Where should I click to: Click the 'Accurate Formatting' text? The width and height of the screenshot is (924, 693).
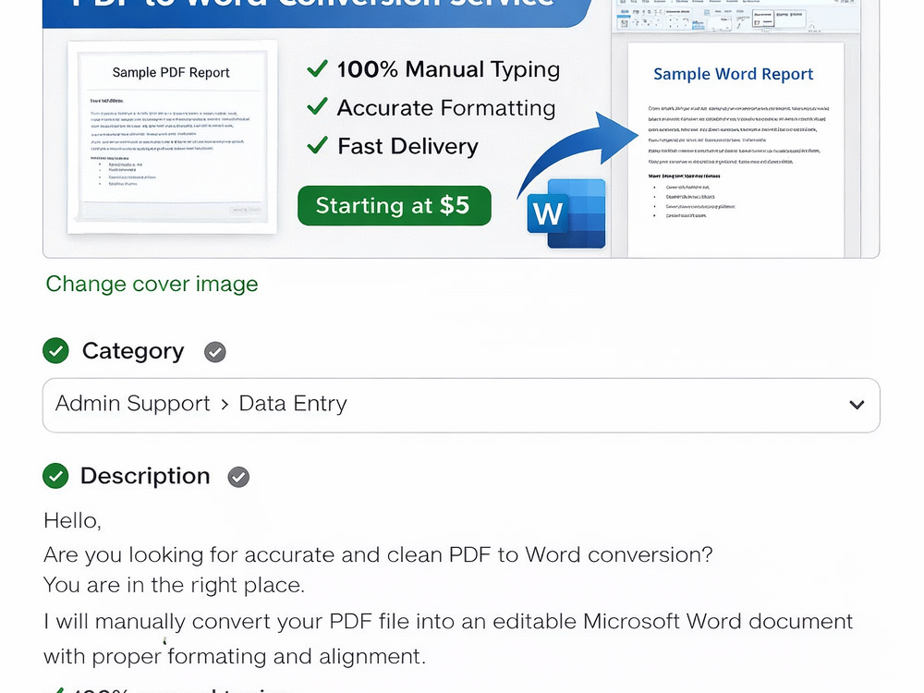[x=446, y=108]
